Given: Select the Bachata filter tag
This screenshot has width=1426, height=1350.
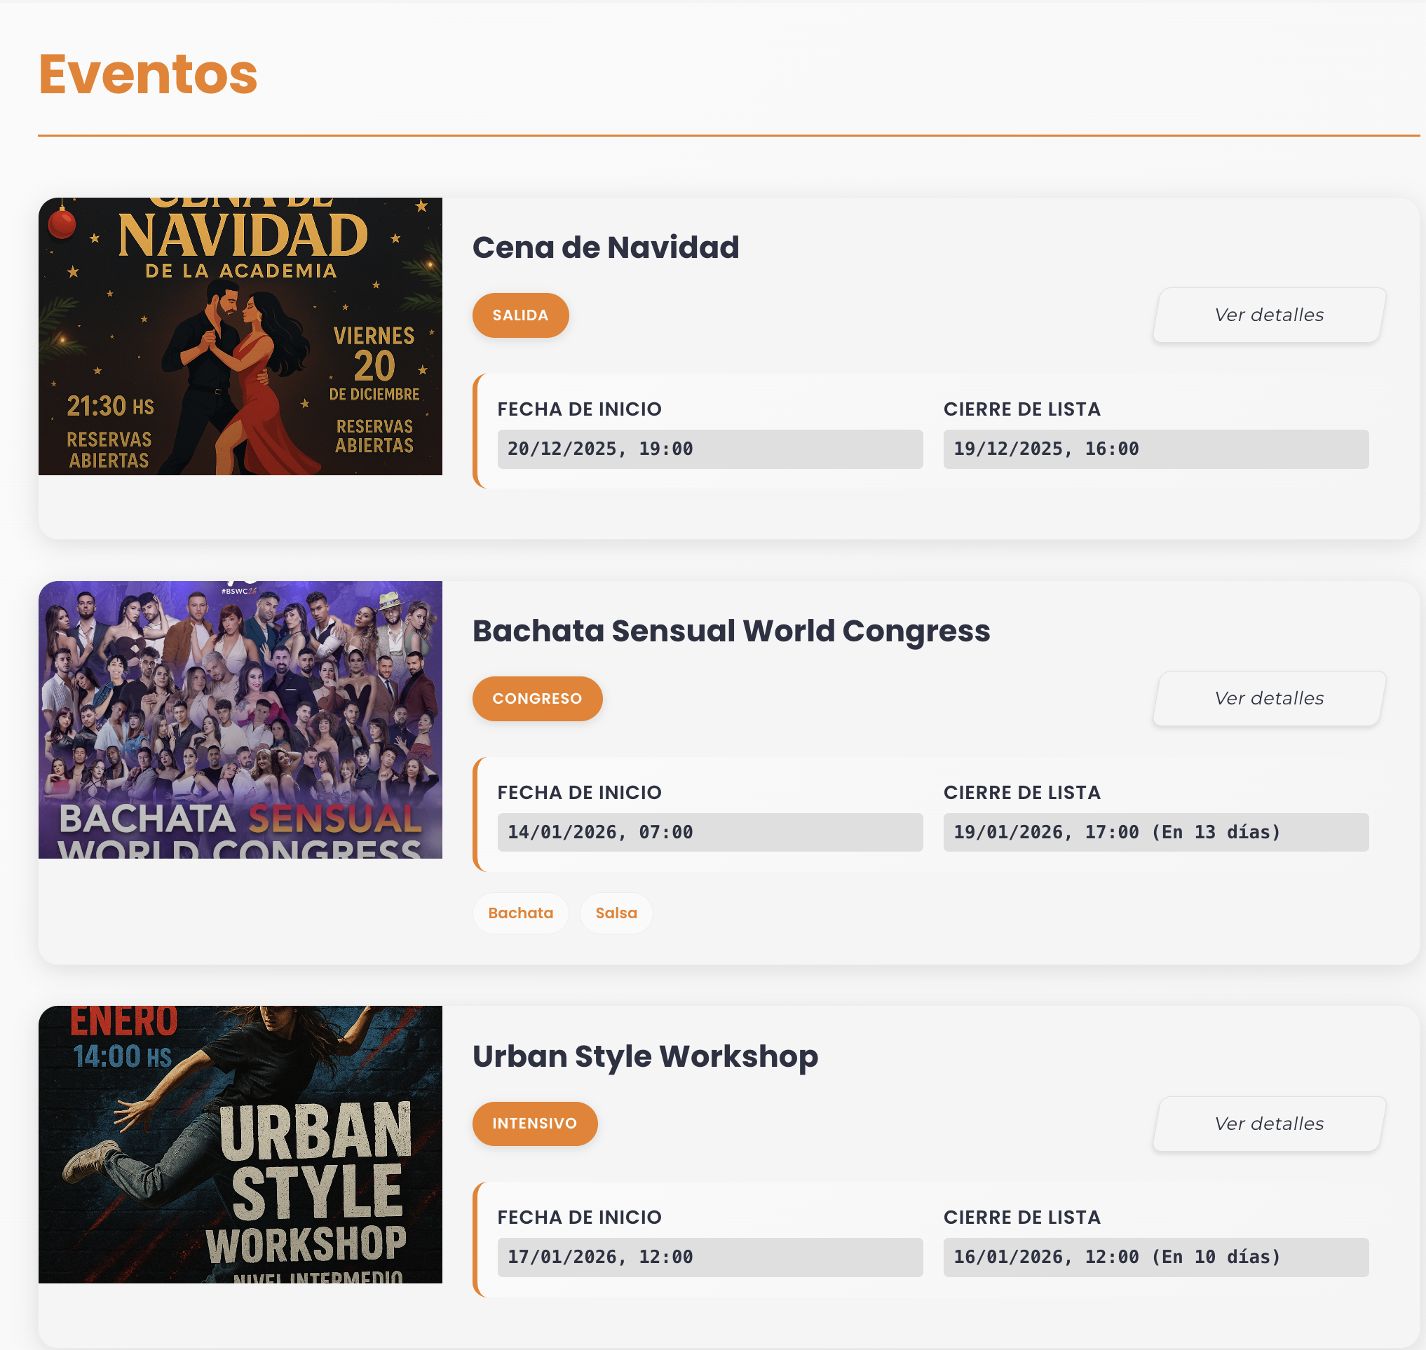Looking at the screenshot, I should tap(520, 913).
